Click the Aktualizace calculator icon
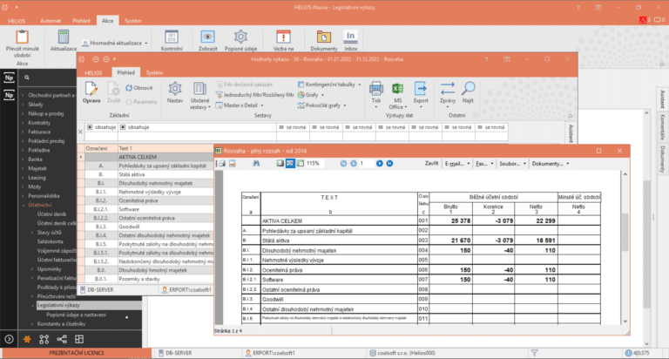Screen dimensions: 669x359 64,37
